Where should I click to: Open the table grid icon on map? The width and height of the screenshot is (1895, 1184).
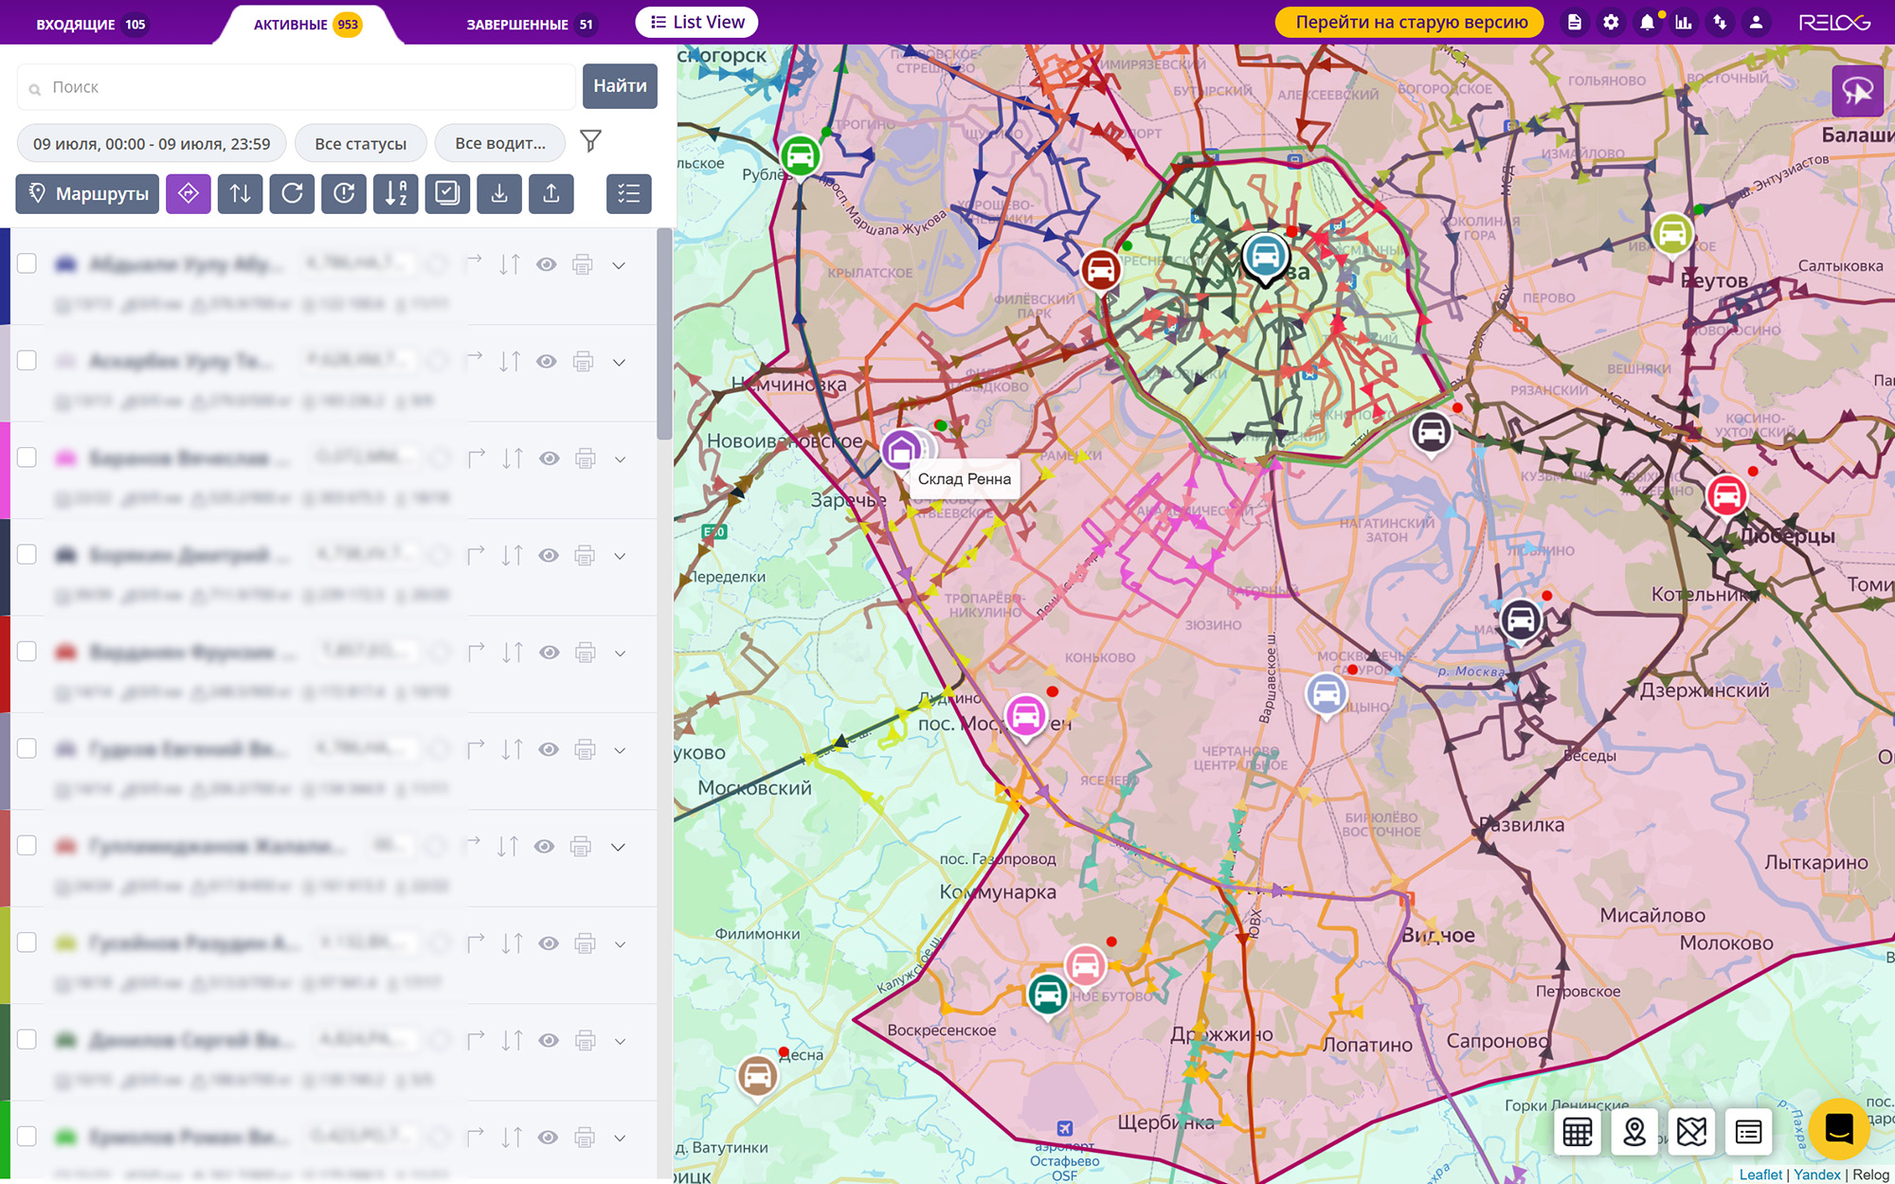coord(1578,1131)
